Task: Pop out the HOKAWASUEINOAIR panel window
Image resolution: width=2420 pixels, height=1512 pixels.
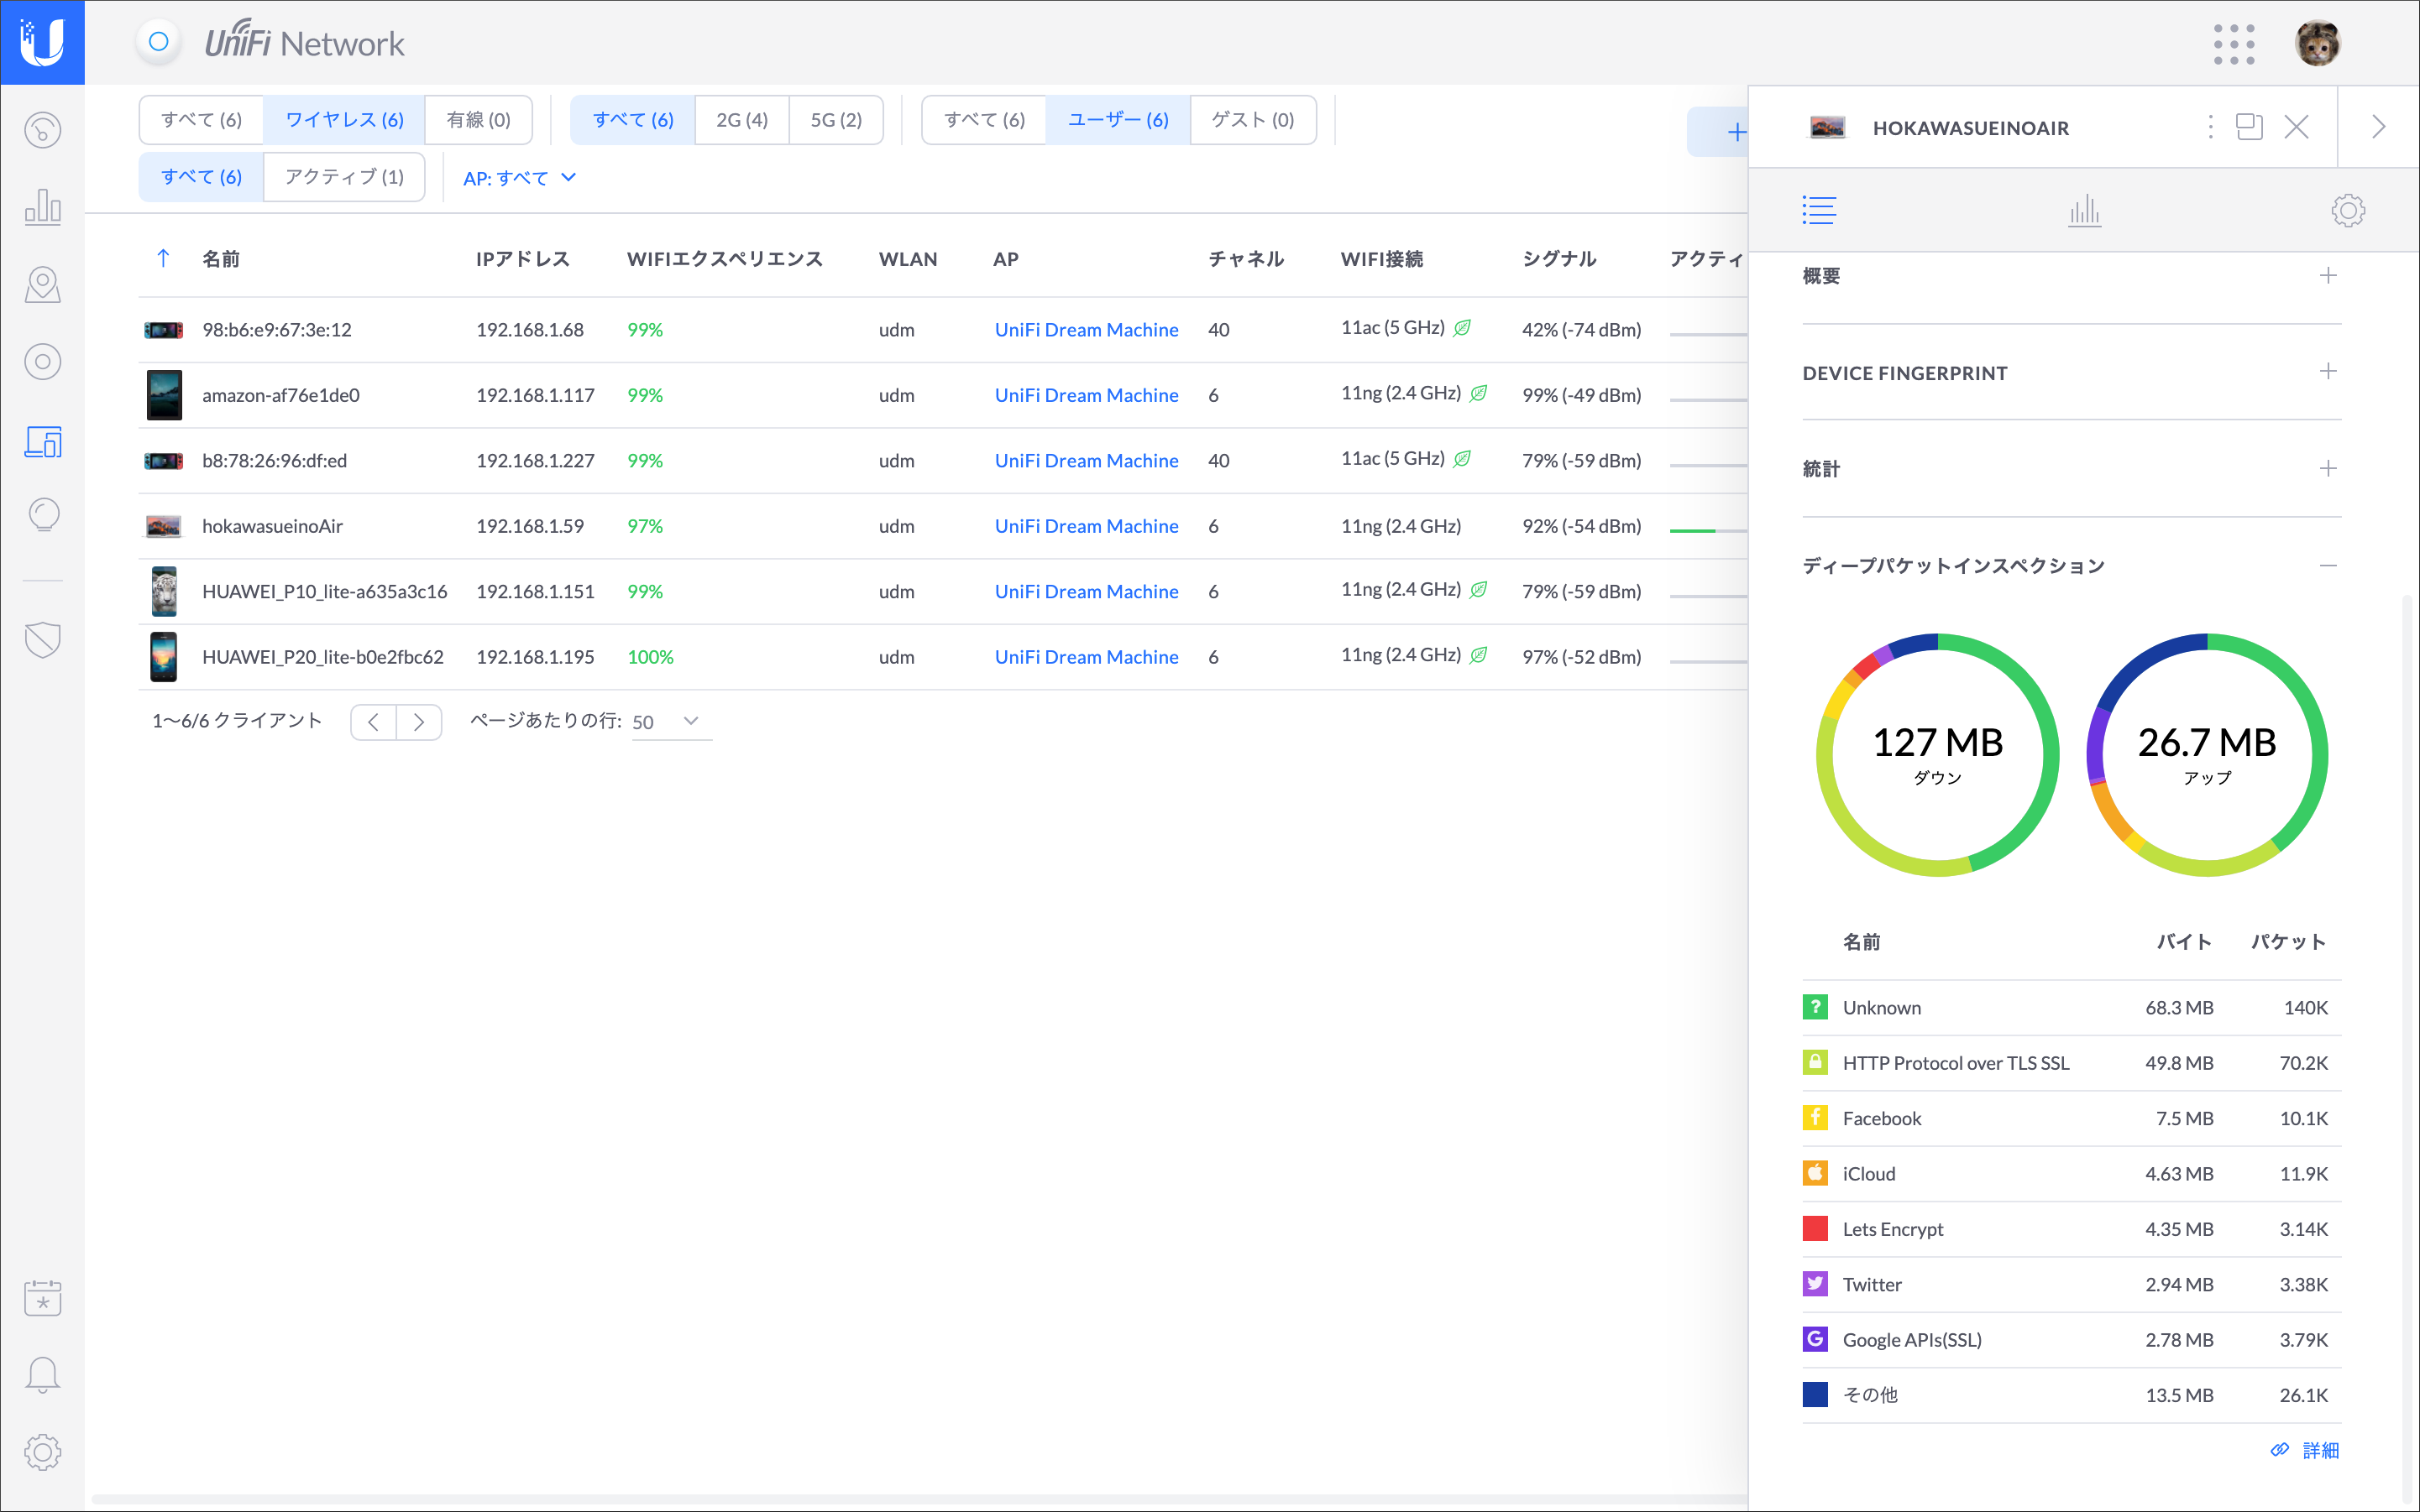Action: click(2249, 127)
